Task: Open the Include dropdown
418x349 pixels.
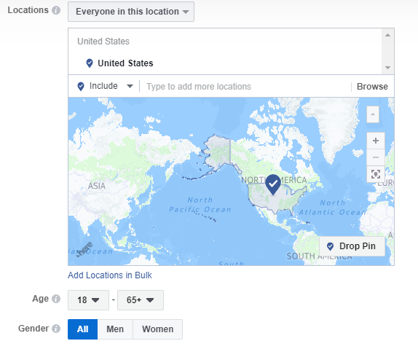Action: click(x=105, y=86)
